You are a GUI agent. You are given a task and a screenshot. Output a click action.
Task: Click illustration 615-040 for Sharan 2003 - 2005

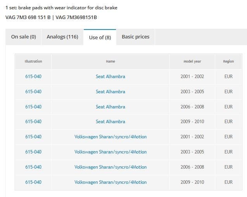tap(33, 152)
